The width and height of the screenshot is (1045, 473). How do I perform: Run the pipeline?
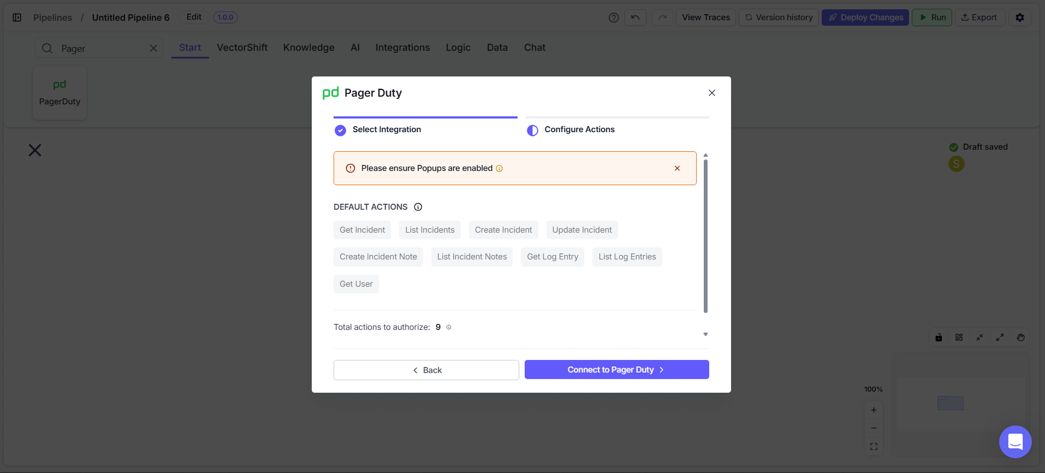[x=932, y=17]
